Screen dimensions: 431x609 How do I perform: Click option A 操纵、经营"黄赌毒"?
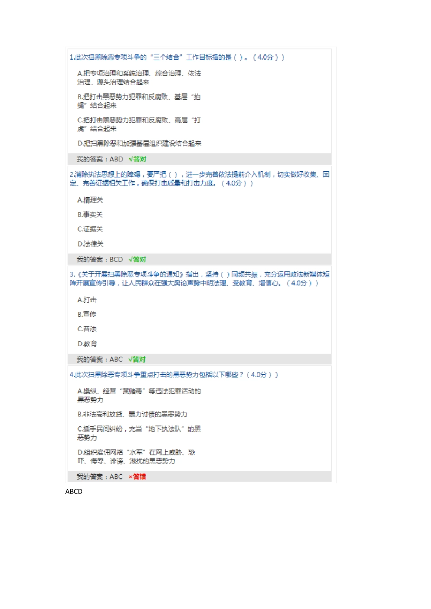click(x=139, y=395)
